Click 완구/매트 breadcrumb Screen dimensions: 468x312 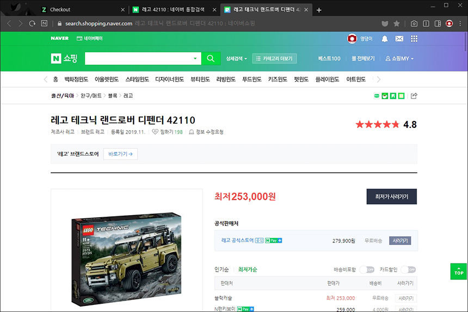(x=91, y=96)
